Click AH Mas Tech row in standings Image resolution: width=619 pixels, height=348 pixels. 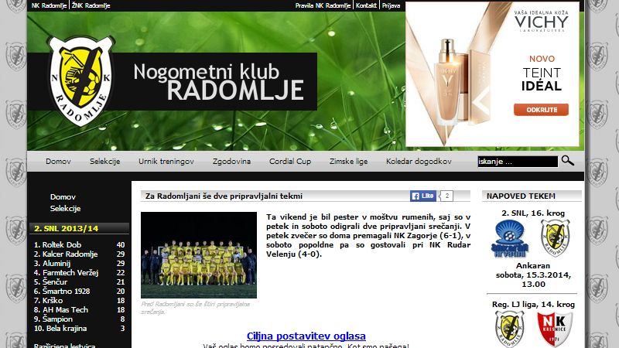point(79,310)
